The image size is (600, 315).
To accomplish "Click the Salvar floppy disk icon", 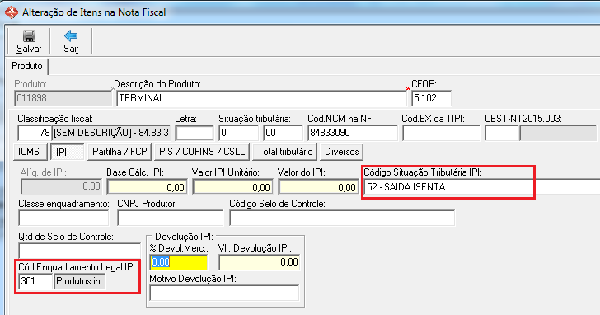I will 29,36.
